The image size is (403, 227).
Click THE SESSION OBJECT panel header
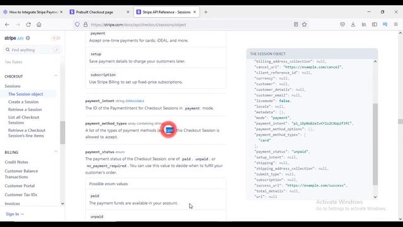point(312,54)
